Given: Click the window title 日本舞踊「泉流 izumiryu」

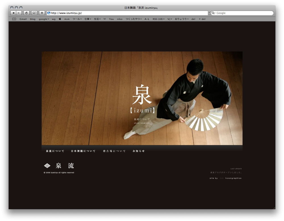Looking at the screenshot, I should [141, 8].
